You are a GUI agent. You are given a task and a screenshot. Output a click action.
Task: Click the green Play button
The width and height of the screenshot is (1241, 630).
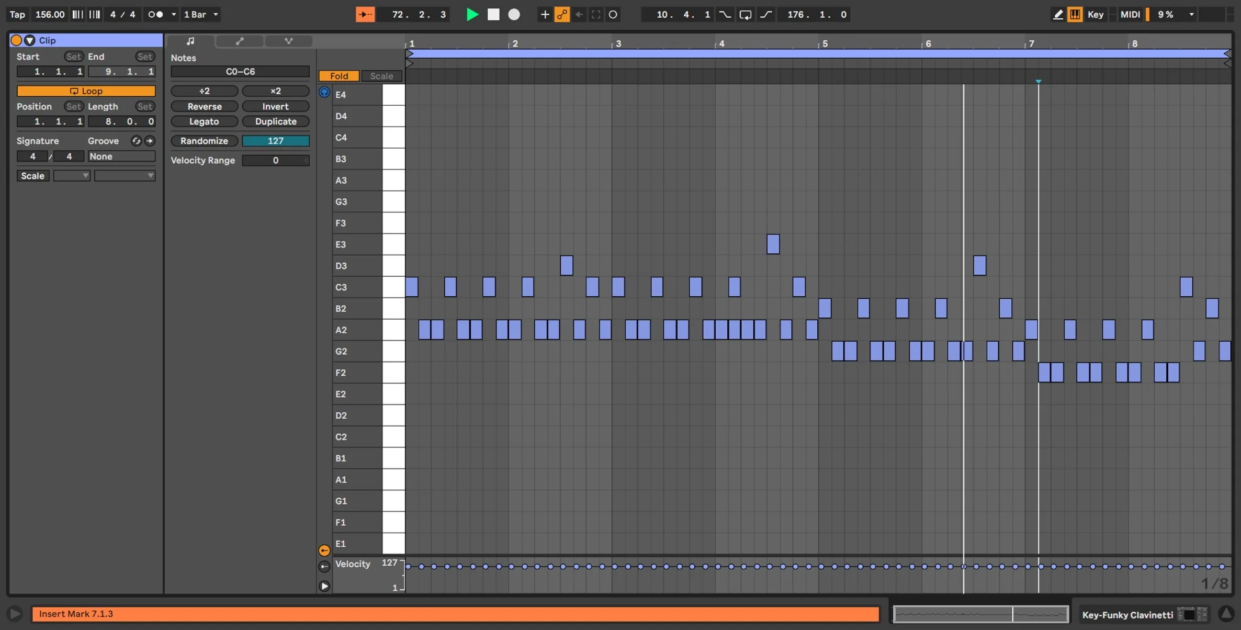[472, 14]
